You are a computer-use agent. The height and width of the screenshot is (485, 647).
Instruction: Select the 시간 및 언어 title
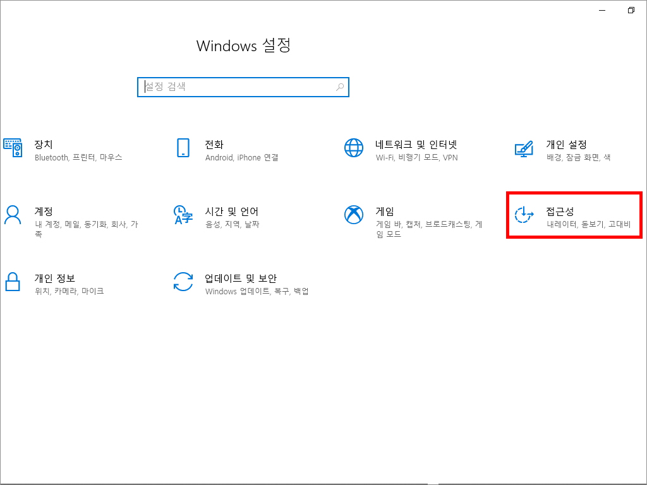[231, 211]
